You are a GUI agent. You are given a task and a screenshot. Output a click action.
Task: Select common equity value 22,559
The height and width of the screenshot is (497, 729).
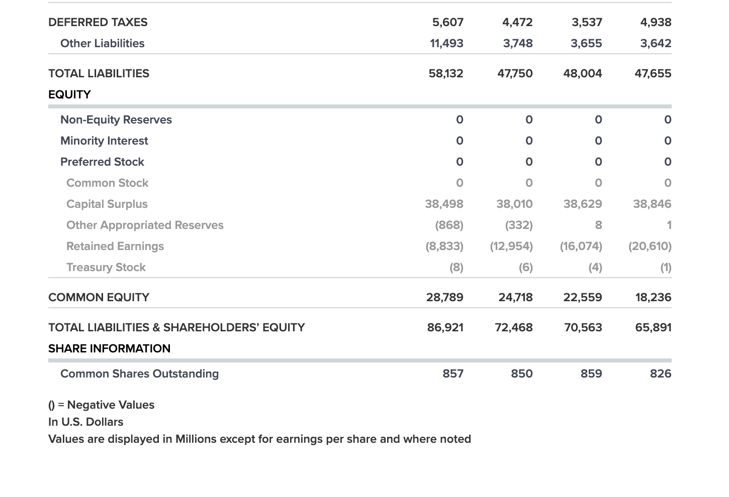[583, 297]
